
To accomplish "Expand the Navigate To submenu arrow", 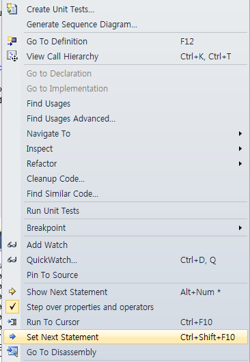I will click(240, 133).
